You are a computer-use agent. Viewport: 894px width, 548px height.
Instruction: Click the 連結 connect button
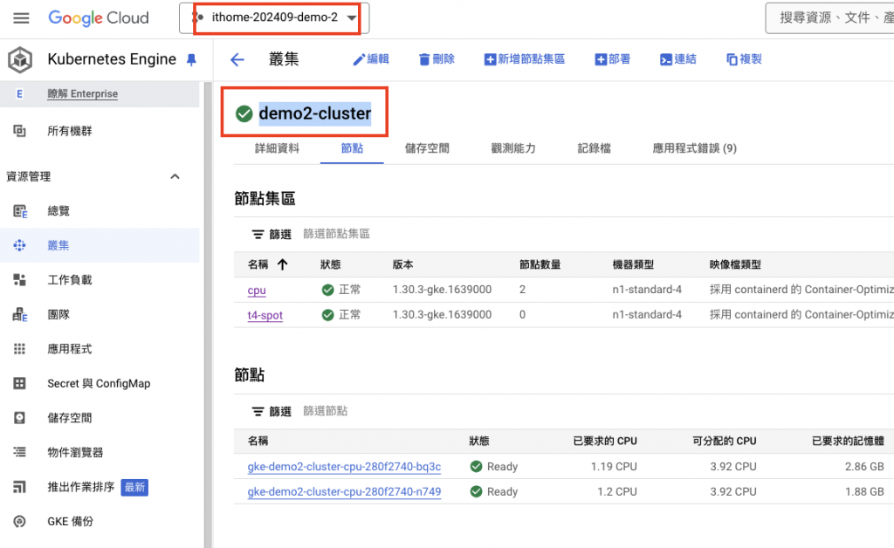coord(677,59)
